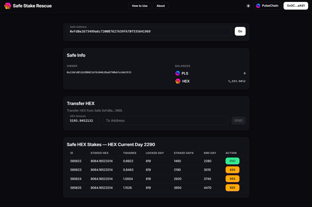The image size is (312, 207).
Task: Click the HEX balance value 5,193.9452
Action: pyautogui.click(x=237, y=81)
